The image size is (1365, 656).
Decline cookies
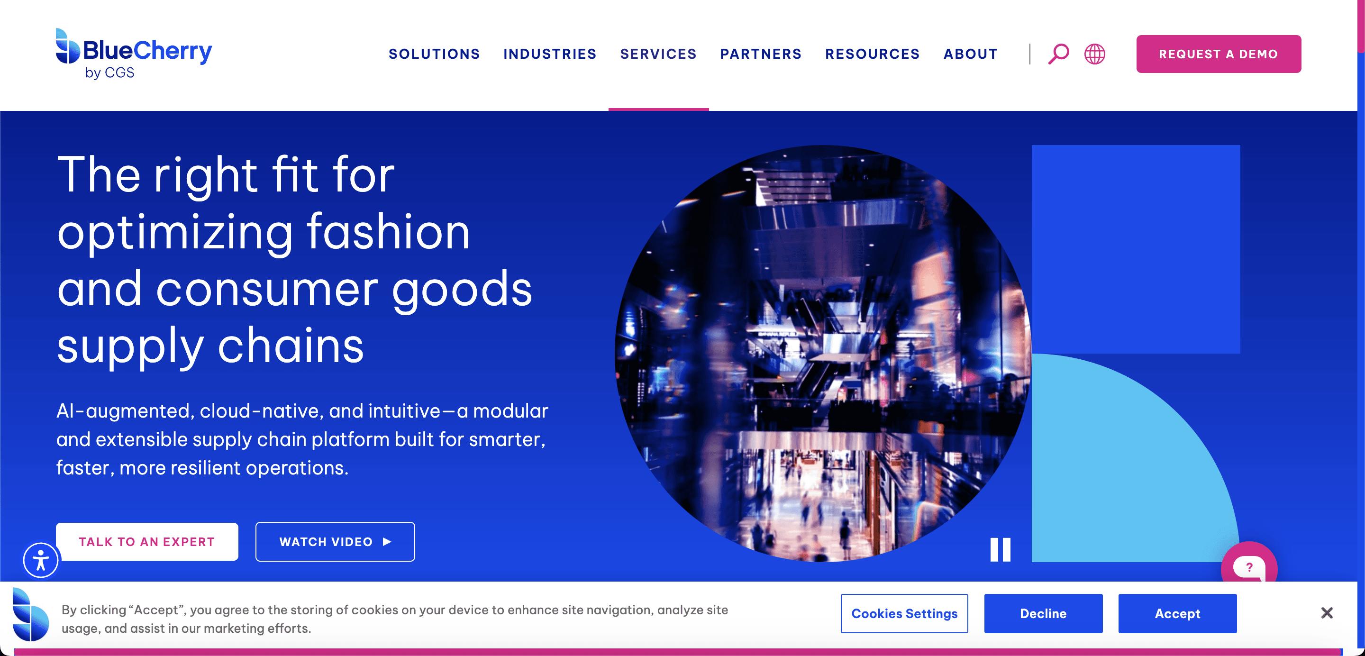[x=1043, y=614]
